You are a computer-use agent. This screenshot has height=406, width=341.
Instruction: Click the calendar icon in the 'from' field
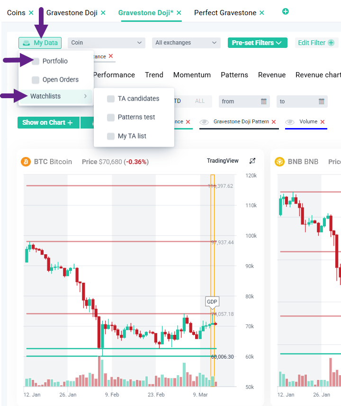point(264,101)
